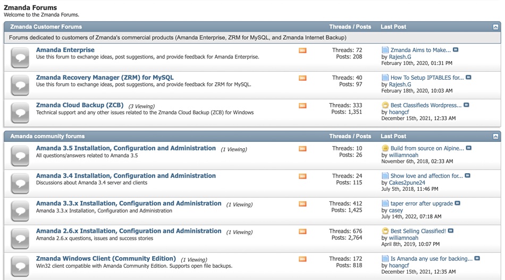The width and height of the screenshot is (505, 280).
Task: Click the Zmanda Forums page title
Action: coord(30,7)
